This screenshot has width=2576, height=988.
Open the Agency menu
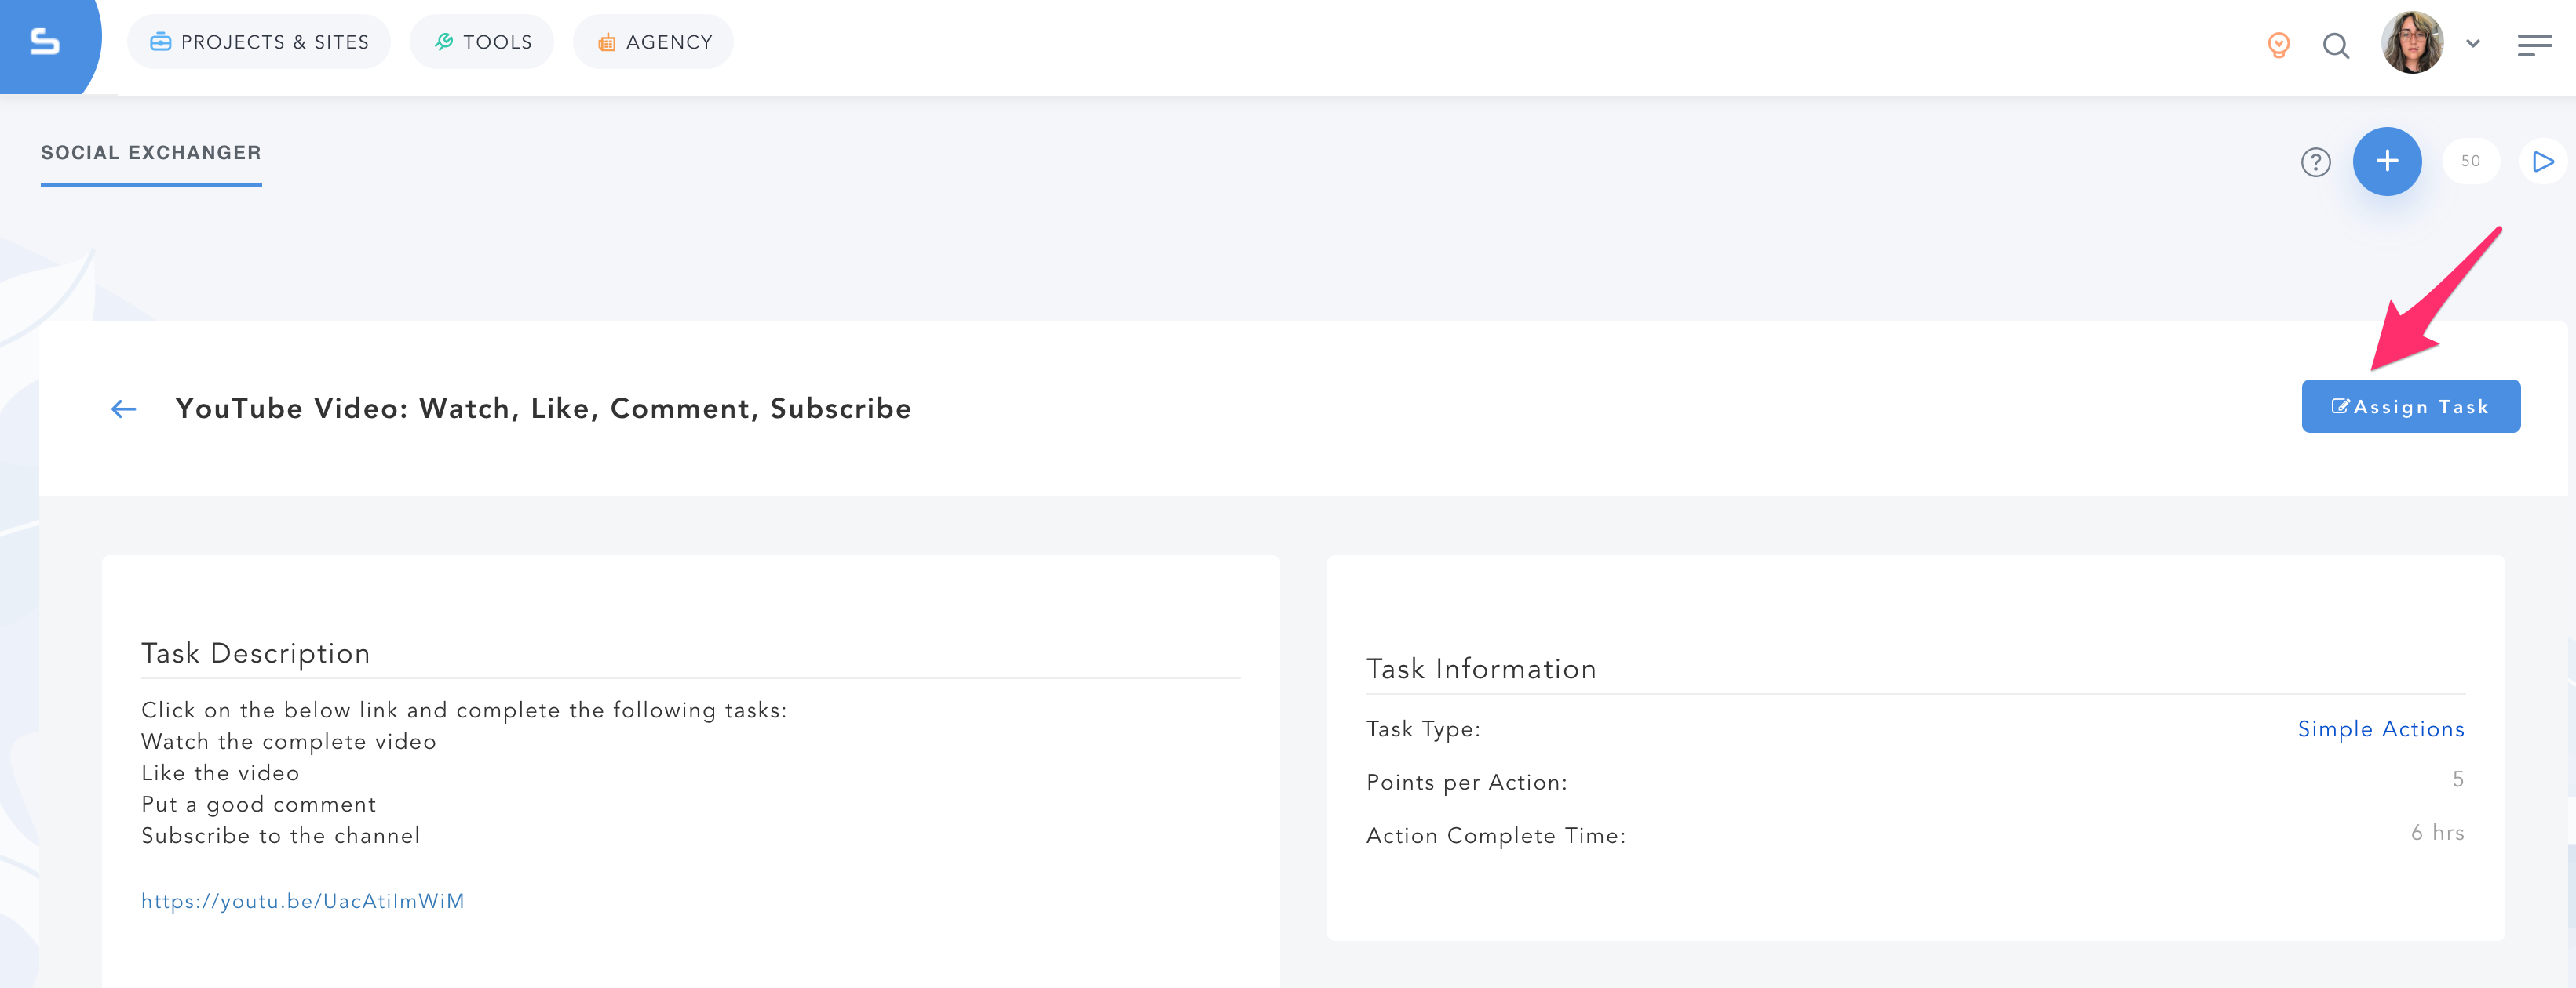tap(654, 42)
